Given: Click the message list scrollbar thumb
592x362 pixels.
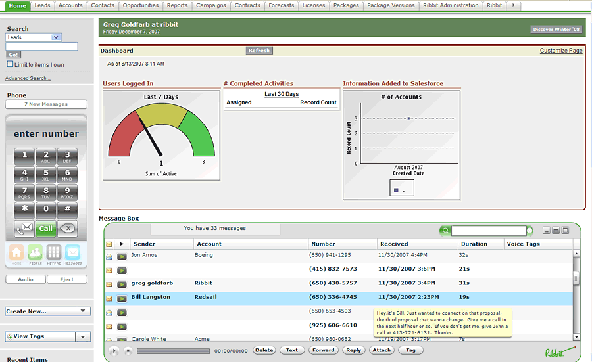Looking at the screenshot, I should pyautogui.click(x=576, y=279).
